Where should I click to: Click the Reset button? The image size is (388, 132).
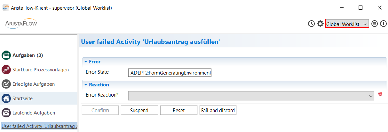point(179,110)
